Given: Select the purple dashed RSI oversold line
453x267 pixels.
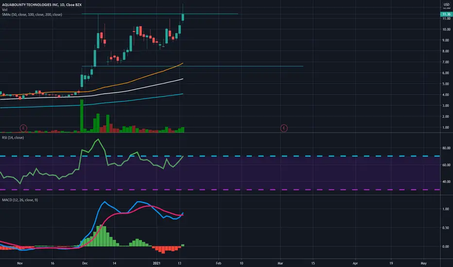Looking at the screenshot, I should coord(220,190).
